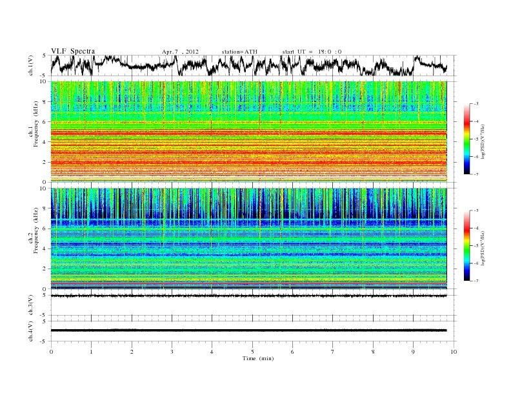The height and width of the screenshot is (395, 511).
Task: Click the ch.4 voltage trace panel
Action: (x=253, y=331)
